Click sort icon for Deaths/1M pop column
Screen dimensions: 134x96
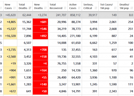(132, 8)
